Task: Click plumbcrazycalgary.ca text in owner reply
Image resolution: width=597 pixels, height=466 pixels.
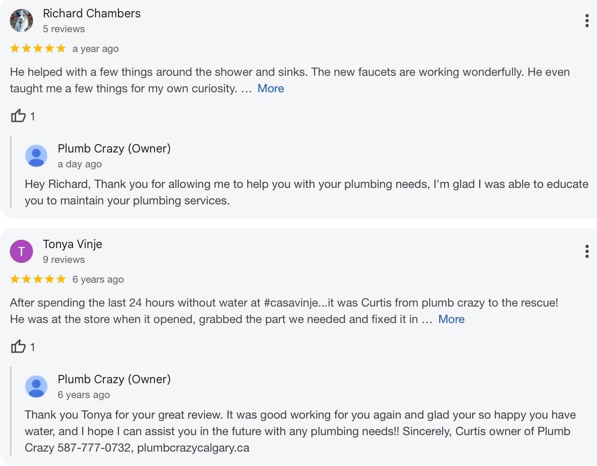Action: pos(193,448)
